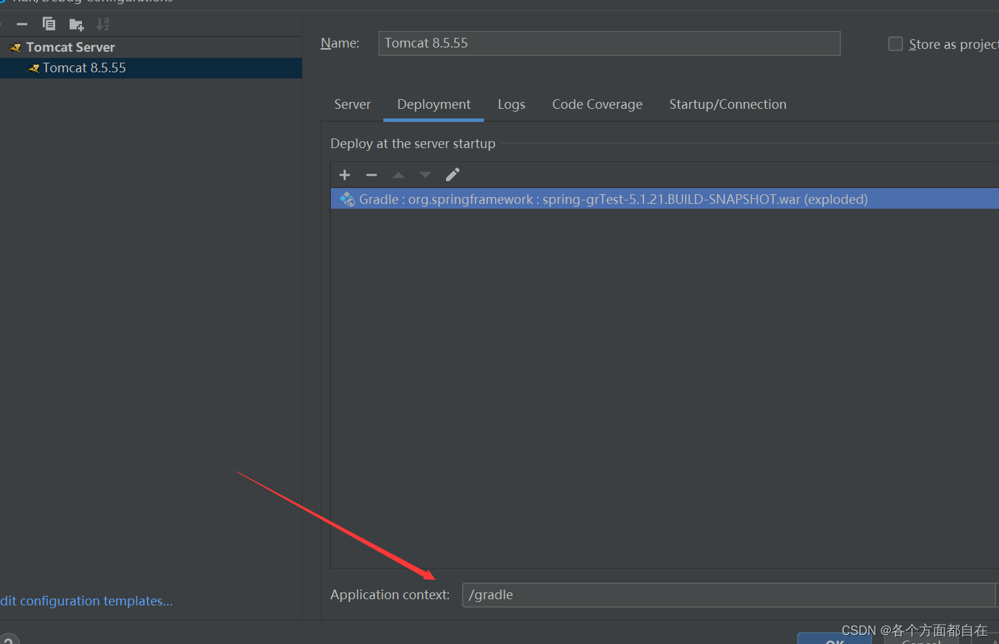Remove the selected run configuration with the minus icon
The width and height of the screenshot is (999, 644).
point(22,24)
